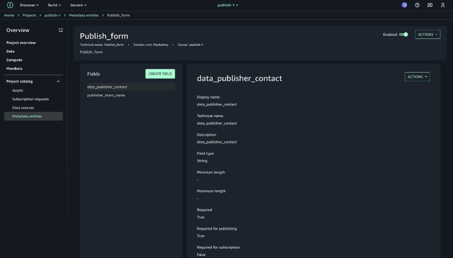Open ACTIONS menu for data_publisher_contact field
The image size is (453, 258).
click(x=417, y=77)
